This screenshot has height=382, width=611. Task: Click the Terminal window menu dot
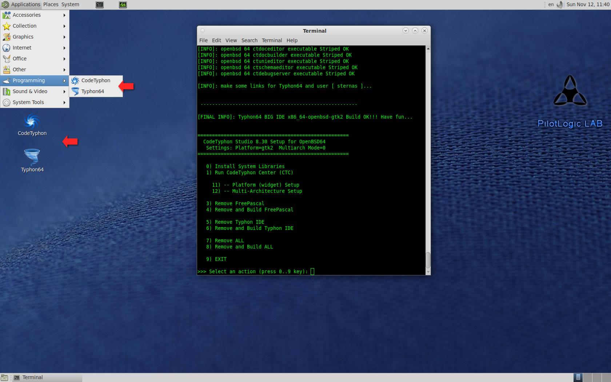(x=203, y=31)
